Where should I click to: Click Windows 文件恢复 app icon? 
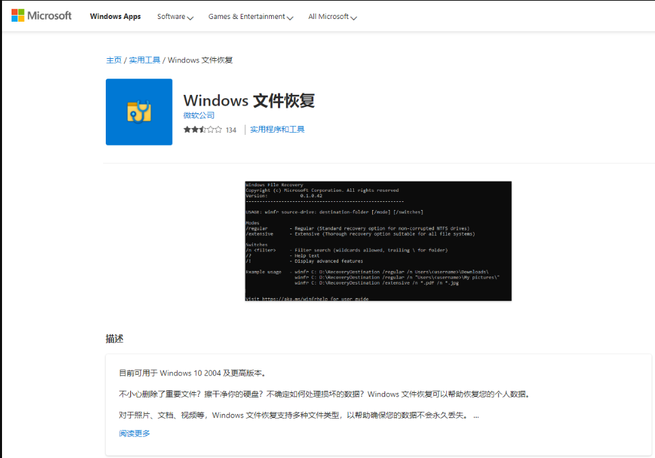(139, 112)
